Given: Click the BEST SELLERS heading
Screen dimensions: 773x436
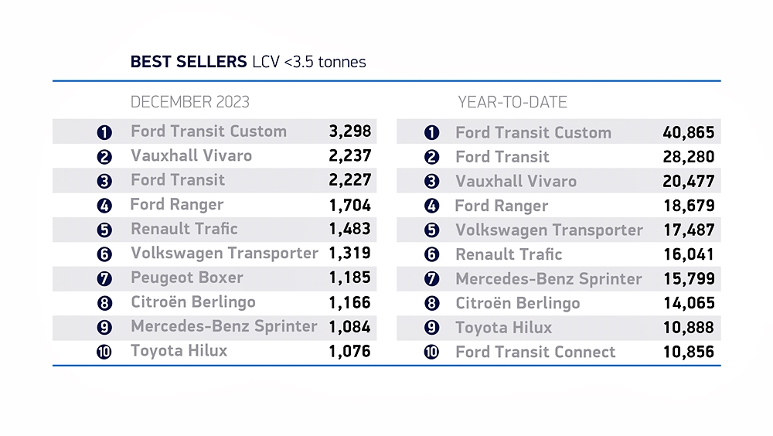Looking at the screenshot, I should pos(189,62).
